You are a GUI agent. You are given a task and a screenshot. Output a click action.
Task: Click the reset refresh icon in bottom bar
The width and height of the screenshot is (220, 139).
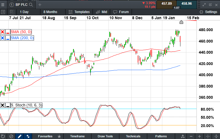(3, 136)
